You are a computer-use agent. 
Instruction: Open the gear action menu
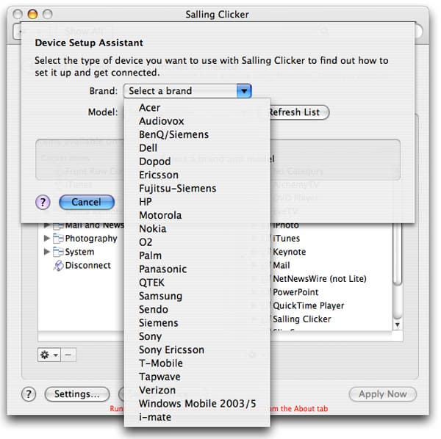tap(49, 355)
